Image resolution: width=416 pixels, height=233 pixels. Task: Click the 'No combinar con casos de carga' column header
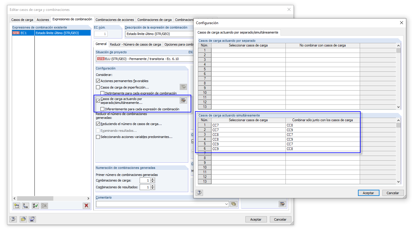(323, 45)
